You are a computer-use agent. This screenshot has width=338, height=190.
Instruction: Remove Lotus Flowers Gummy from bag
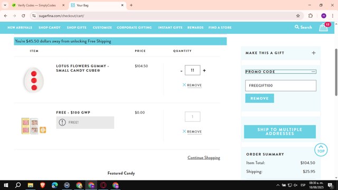pyautogui.click(x=192, y=85)
